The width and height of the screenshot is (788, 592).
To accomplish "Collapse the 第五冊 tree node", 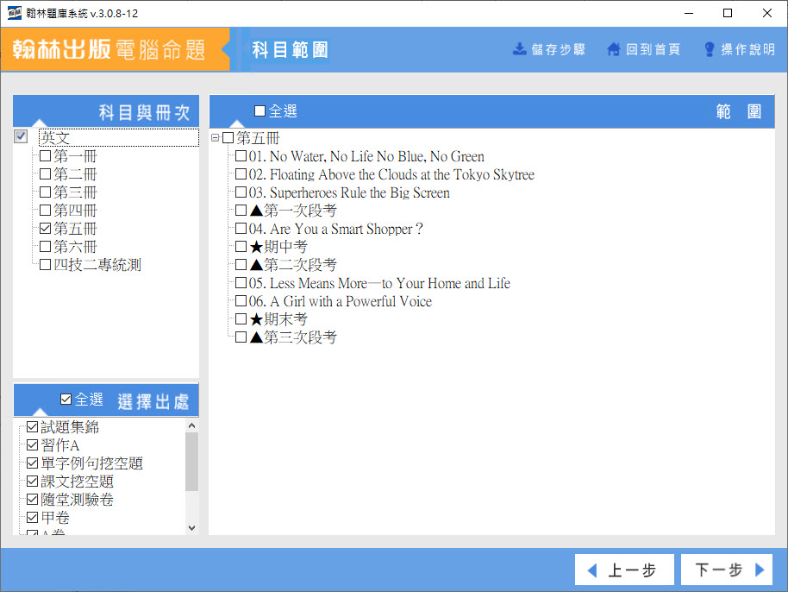I will point(216,138).
